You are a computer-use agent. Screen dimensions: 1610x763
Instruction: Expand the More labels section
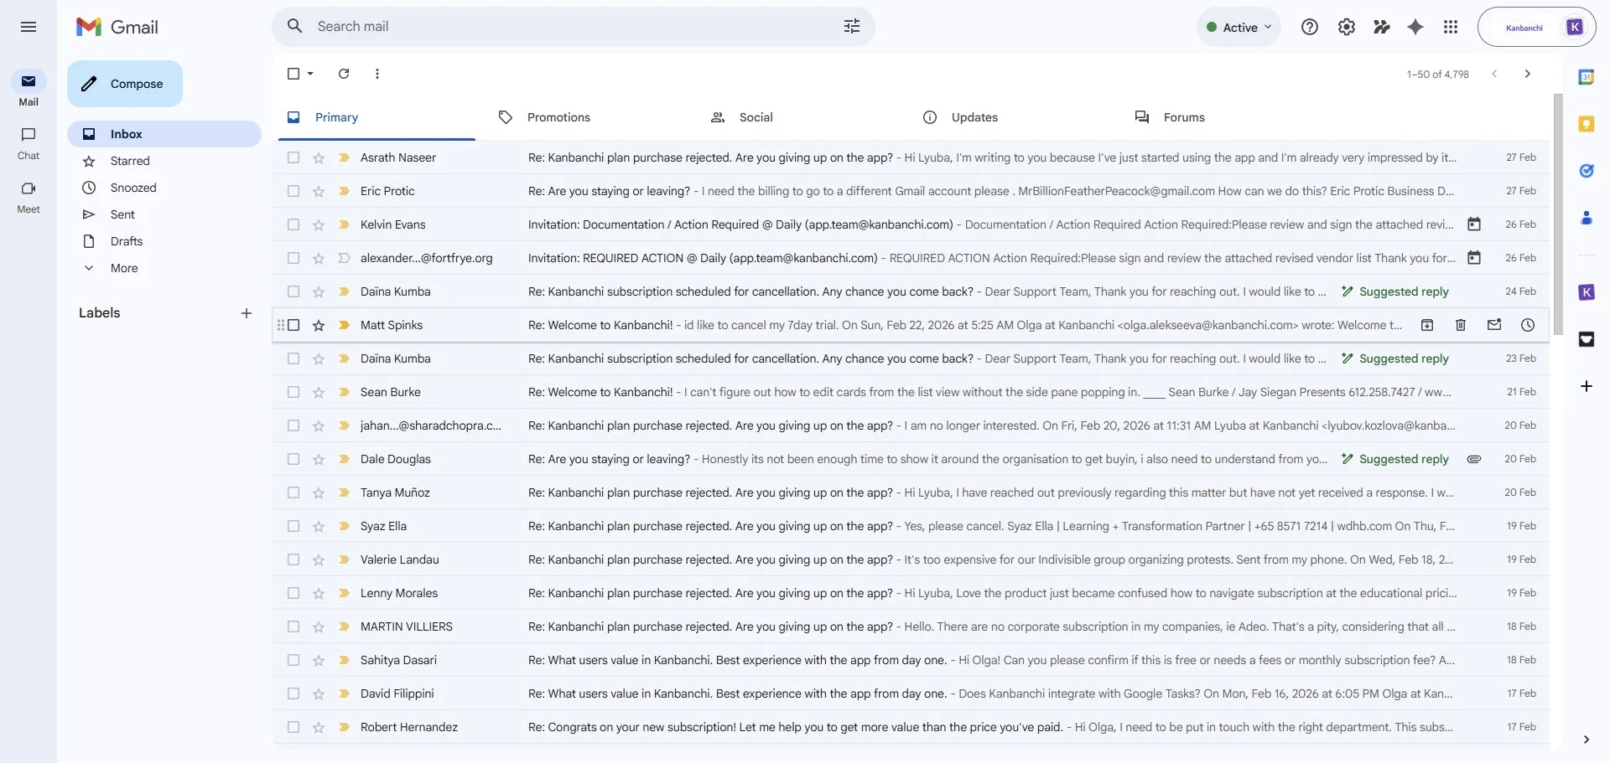(126, 268)
